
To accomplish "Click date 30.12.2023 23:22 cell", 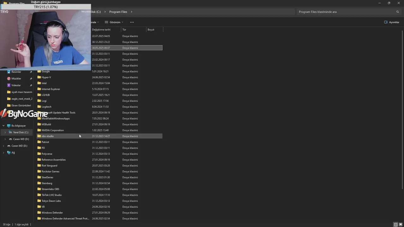I will point(101,42).
